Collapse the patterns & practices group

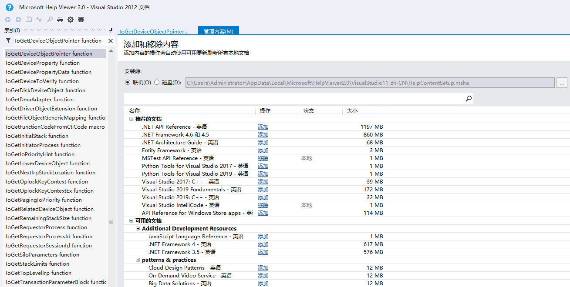[138, 260]
